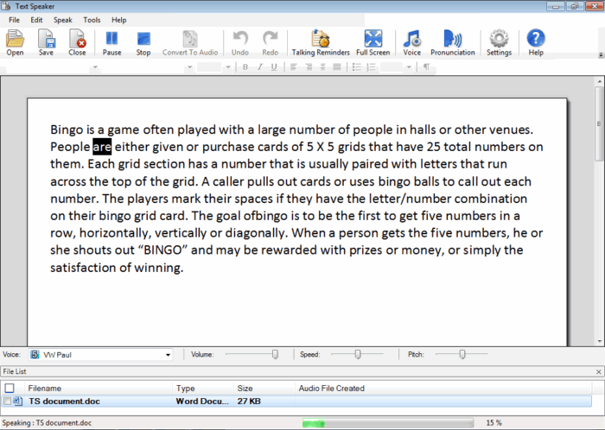This screenshot has width=605, height=430.
Task: Open Talking Reminders tool
Action: pos(321,40)
